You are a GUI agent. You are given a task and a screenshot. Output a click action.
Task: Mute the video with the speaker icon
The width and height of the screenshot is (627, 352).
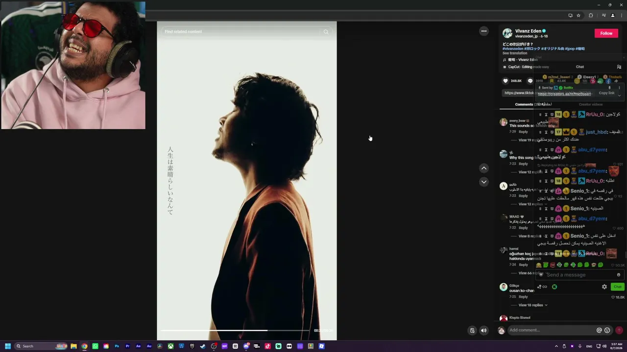[x=484, y=330]
